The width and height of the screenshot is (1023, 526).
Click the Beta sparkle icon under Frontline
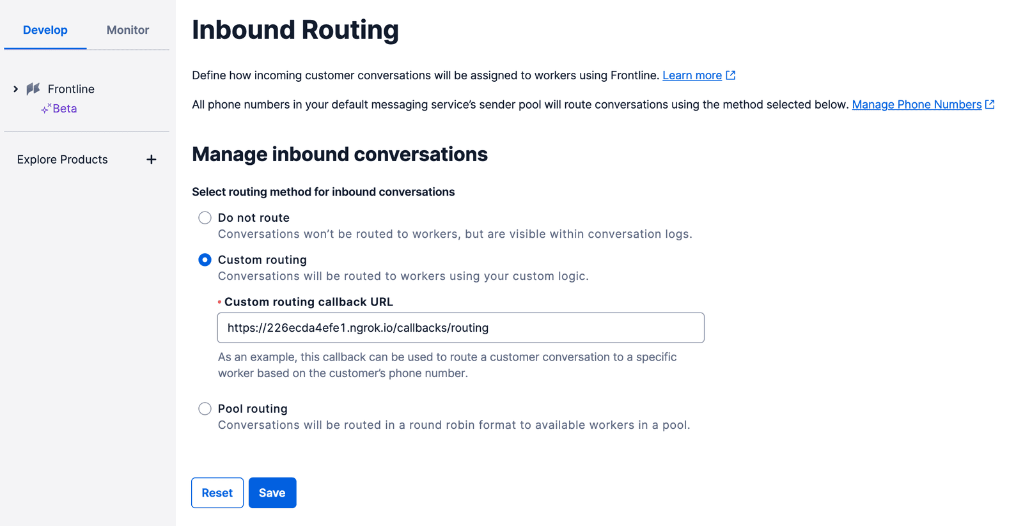click(x=45, y=108)
